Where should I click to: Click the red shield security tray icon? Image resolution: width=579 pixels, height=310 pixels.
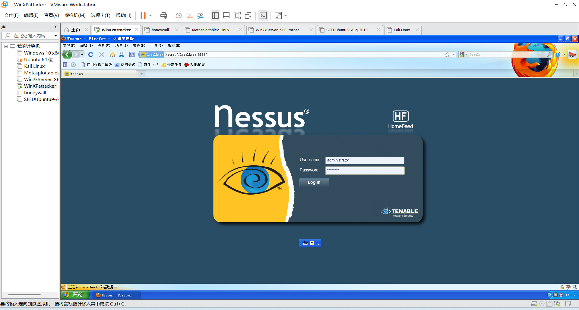point(561,295)
